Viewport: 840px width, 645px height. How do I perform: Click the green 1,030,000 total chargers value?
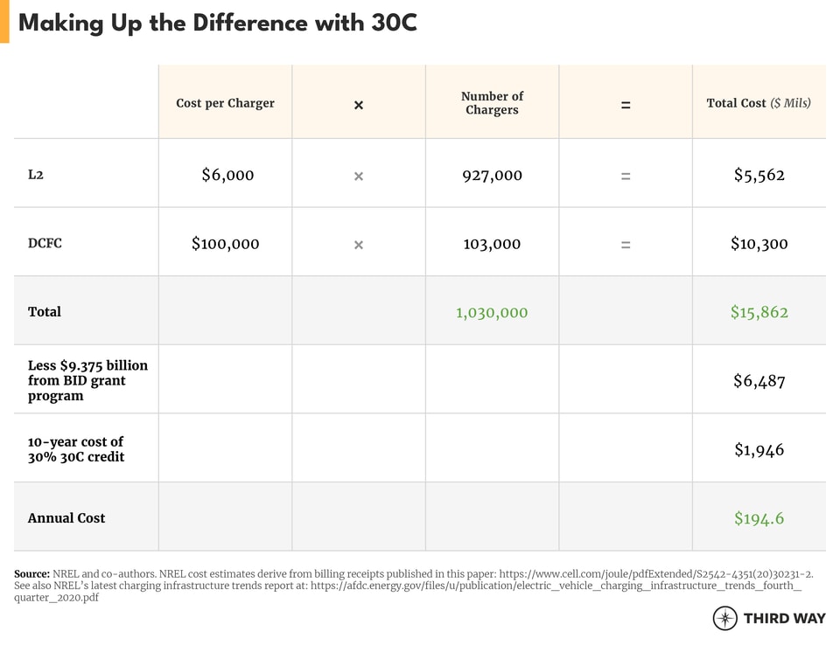pos(492,313)
